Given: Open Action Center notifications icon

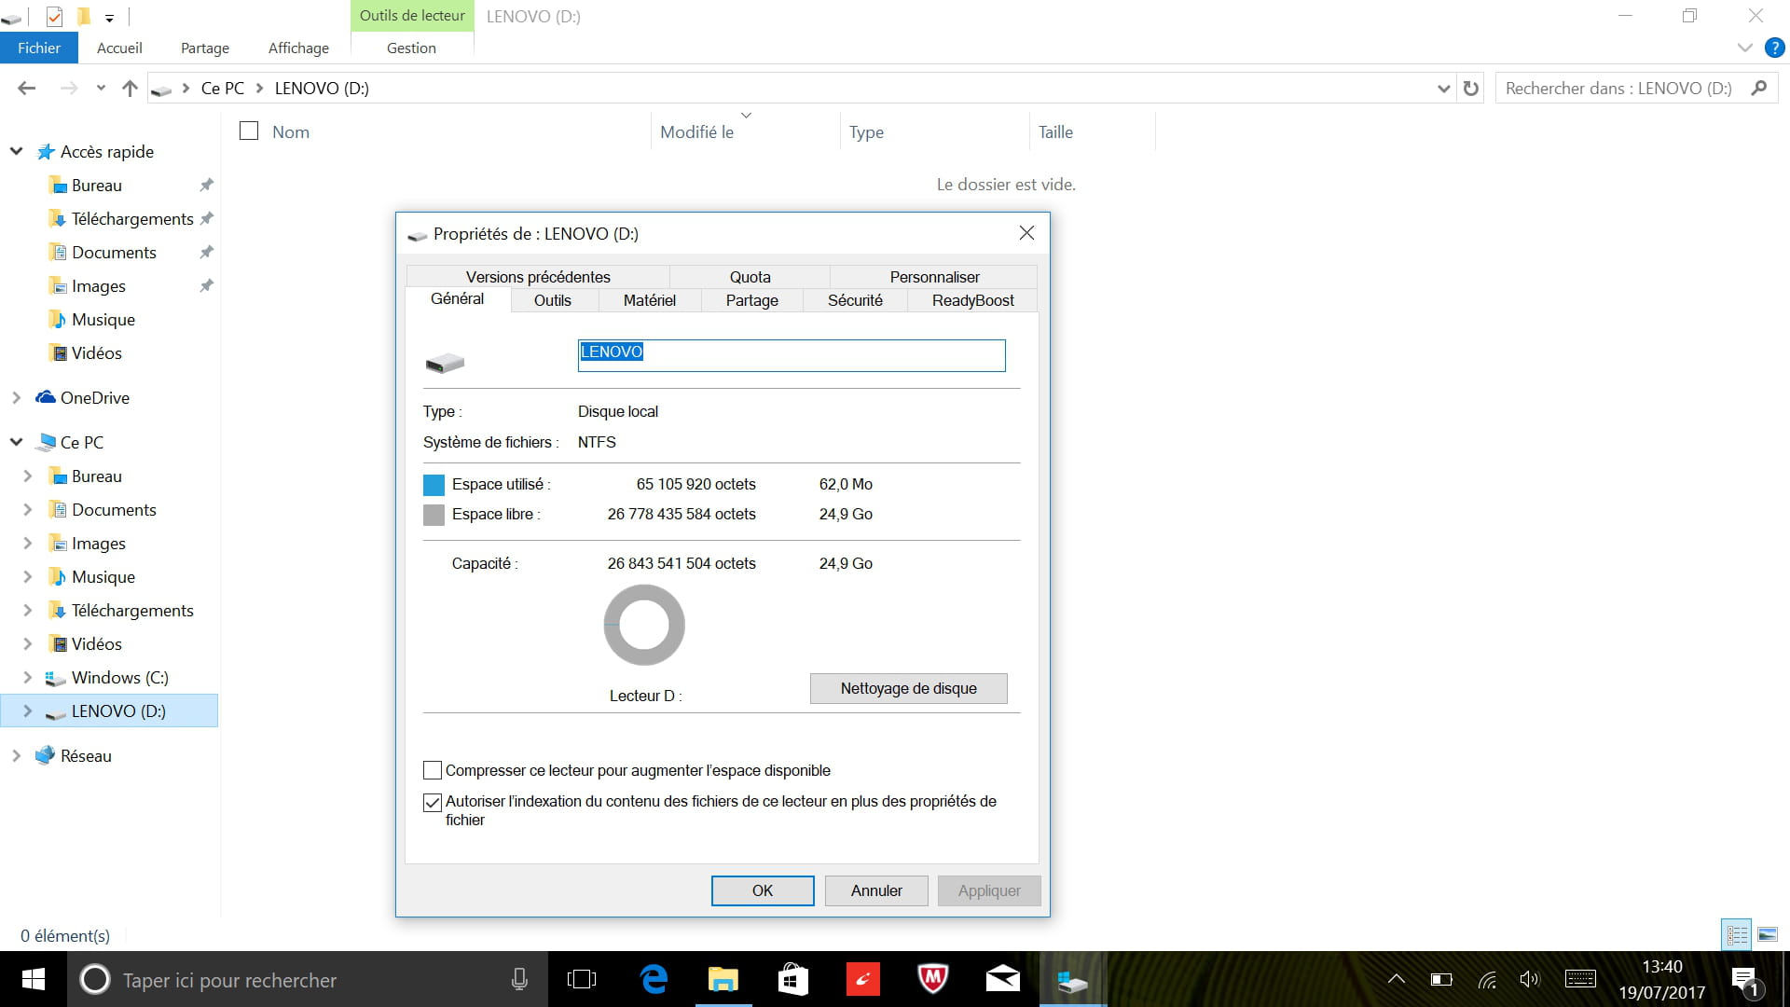Looking at the screenshot, I should click(1745, 979).
